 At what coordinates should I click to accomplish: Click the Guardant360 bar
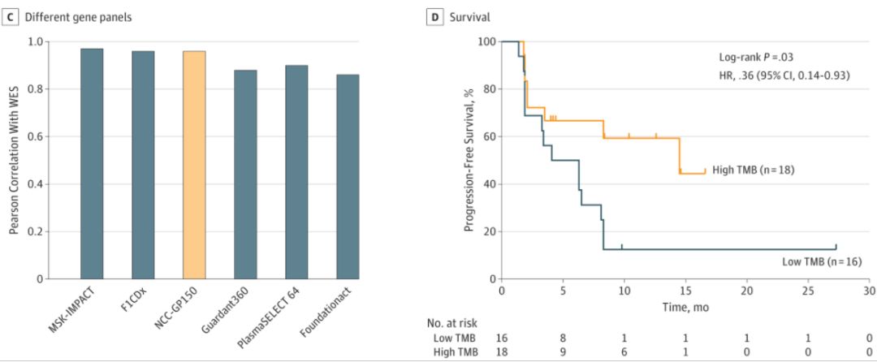(245, 174)
